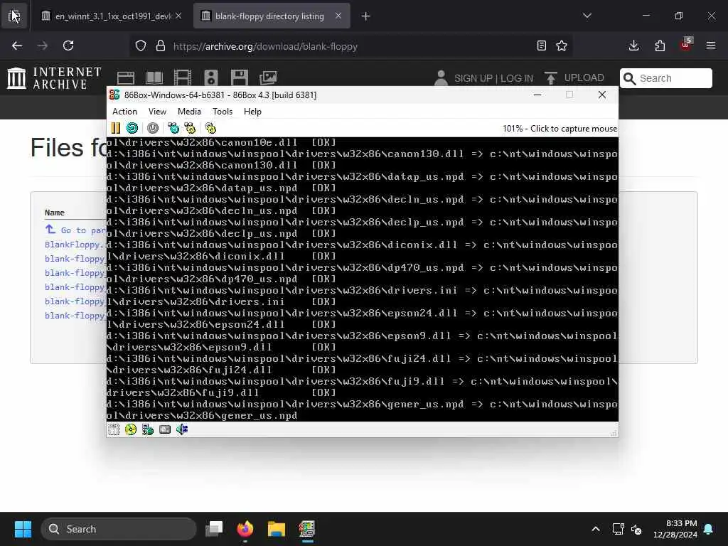Click the Internet Archive logo
The image size is (728, 546).
click(x=54, y=78)
